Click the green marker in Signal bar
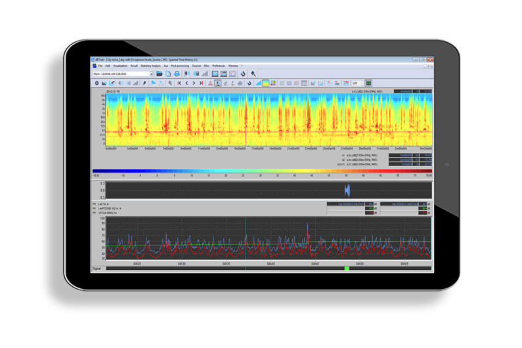The image size is (522, 348). (x=347, y=268)
